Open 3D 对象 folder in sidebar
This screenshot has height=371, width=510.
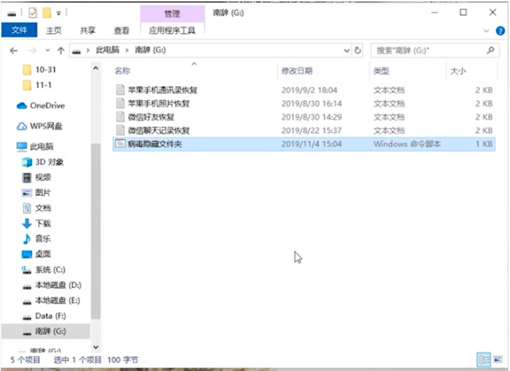pos(49,162)
